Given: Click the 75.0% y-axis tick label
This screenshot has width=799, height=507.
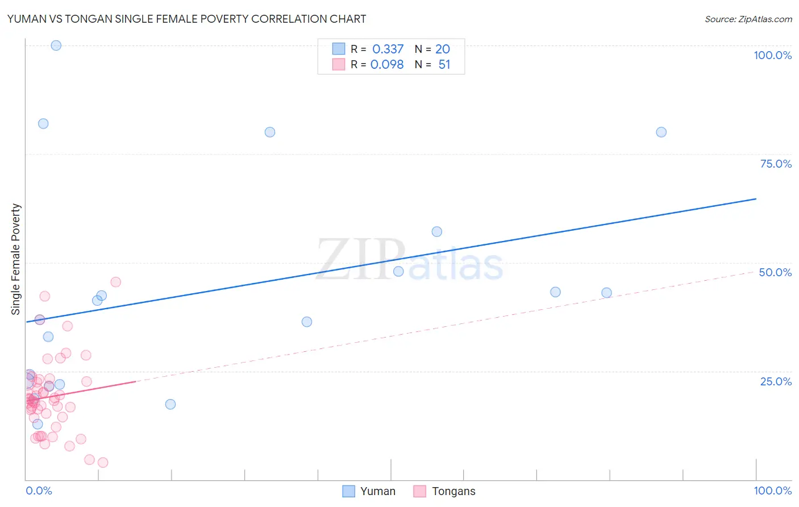Looking at the screenshot, I should tap(776, 164).
